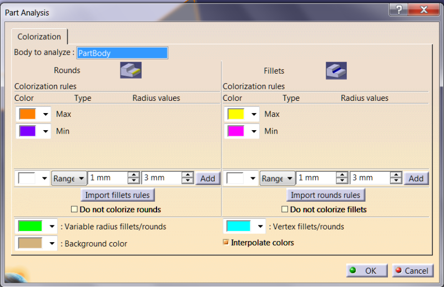
Task: Click the Fillets 3 mm upper radius field
Action: point(370,178)
